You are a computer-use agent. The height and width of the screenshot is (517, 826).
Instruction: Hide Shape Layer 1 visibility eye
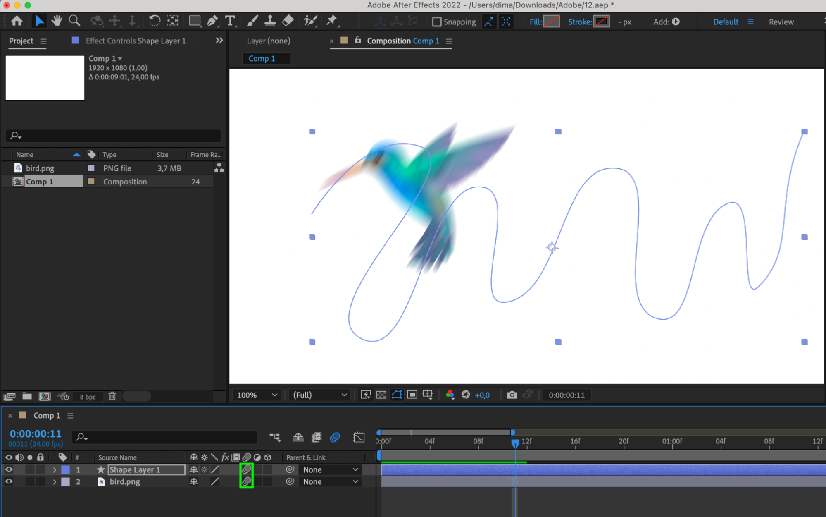click(x=9, y=469)
